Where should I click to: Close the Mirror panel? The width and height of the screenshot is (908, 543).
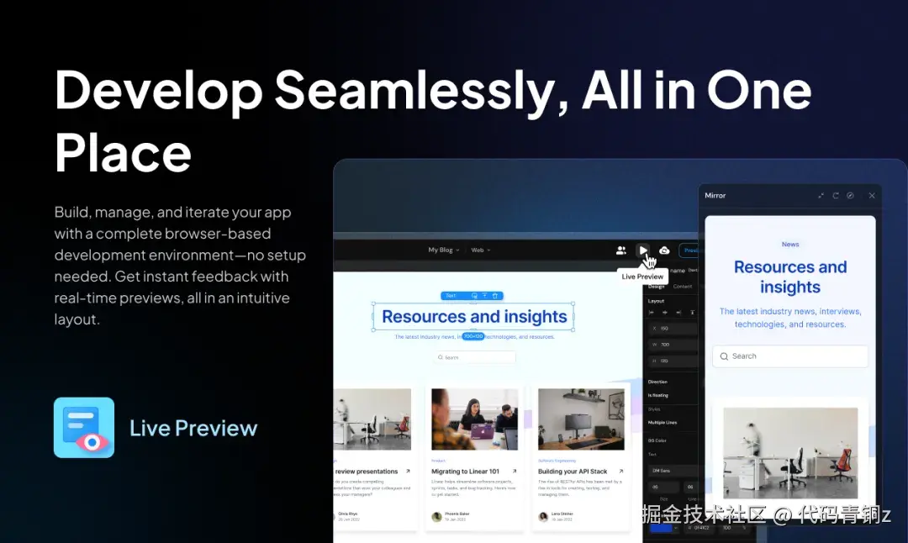[x=872, y=196]
